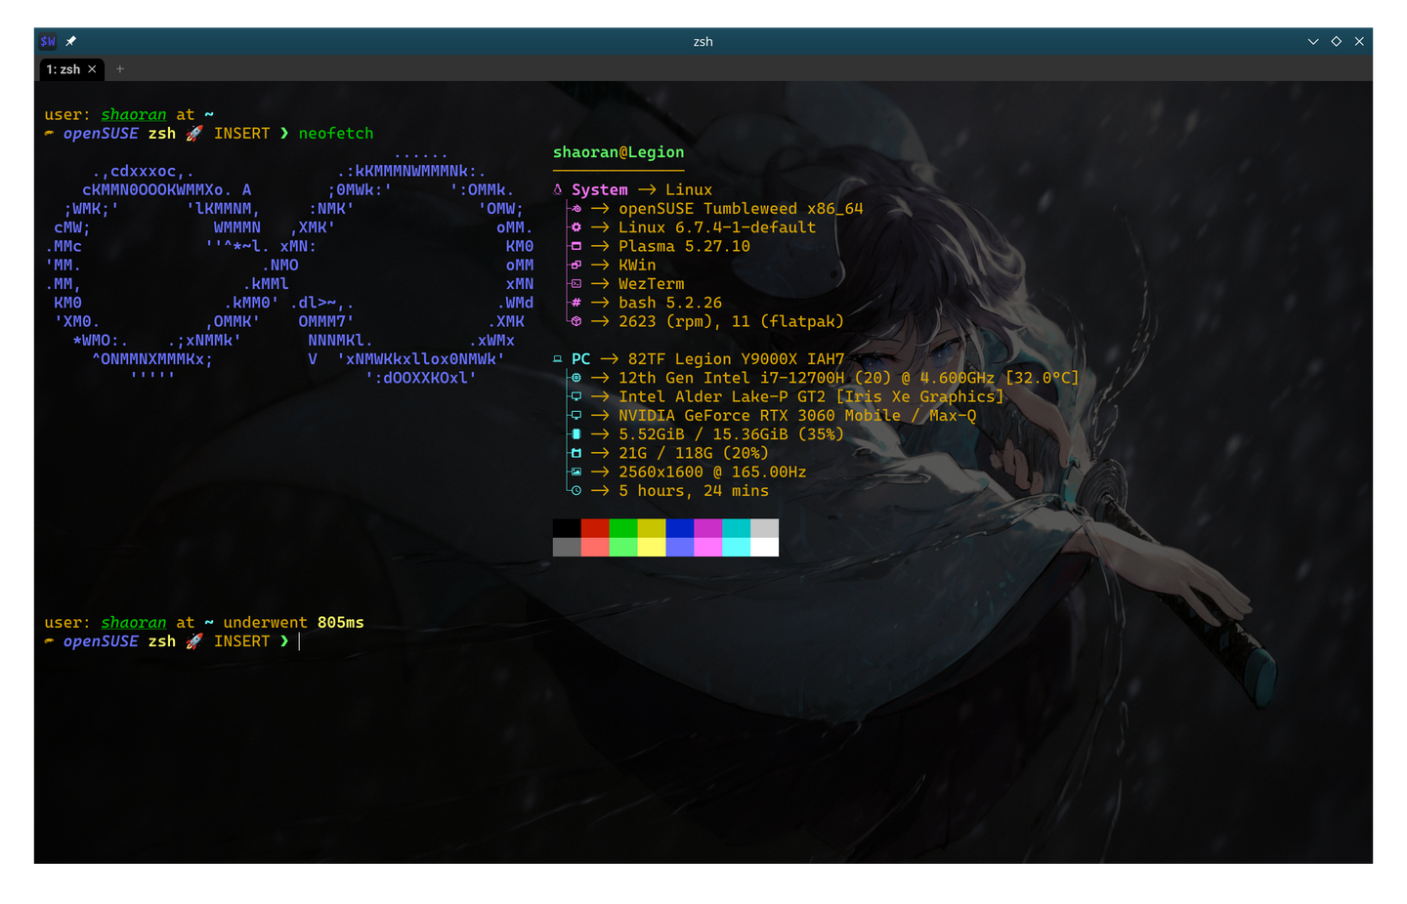Open a new tab with the plus button

(x=120, y=69)
